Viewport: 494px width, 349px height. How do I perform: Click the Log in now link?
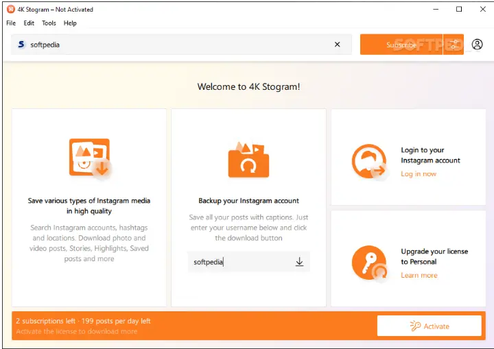point(419,174)
